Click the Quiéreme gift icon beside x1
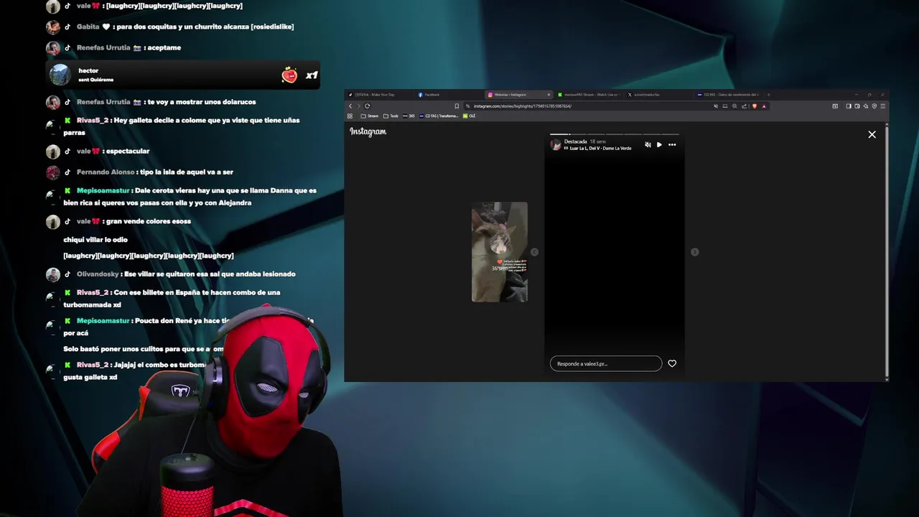 pyautogui.click(x=289, y=75)
